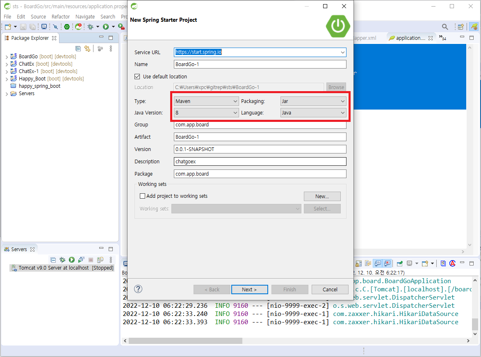Click the Description field containing chatgoex

click(260, 161)
